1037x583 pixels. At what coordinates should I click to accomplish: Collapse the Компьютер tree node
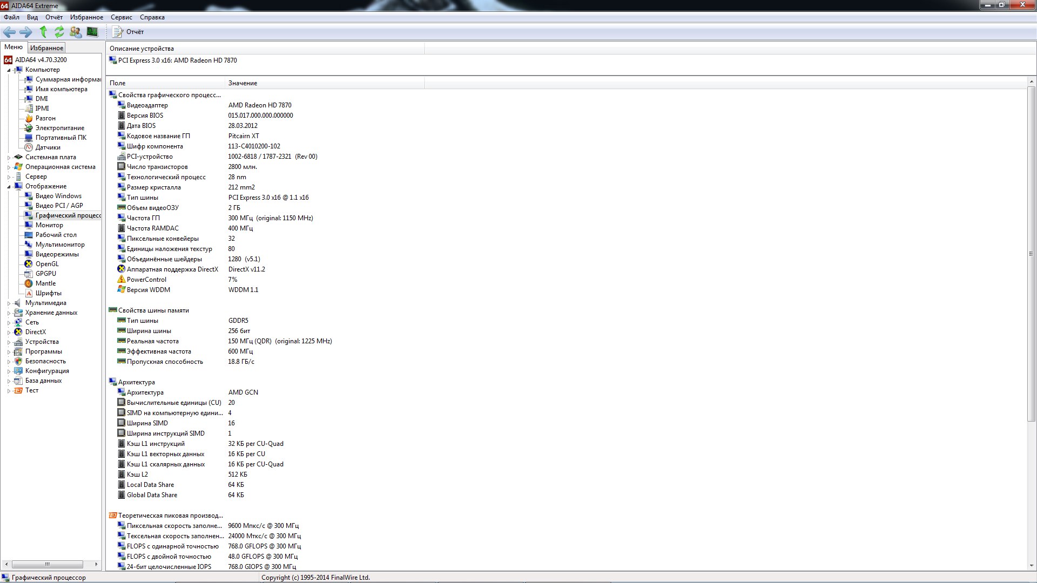[x=9, y=70]
